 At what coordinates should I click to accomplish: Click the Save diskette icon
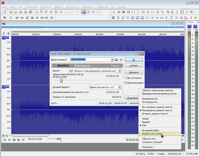16,12
